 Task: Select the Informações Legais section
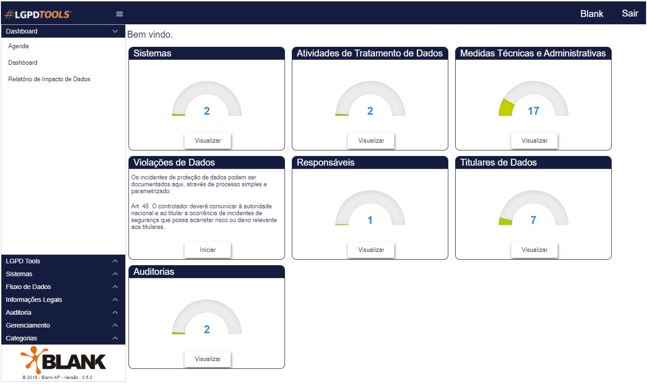[x=63, y=300]
